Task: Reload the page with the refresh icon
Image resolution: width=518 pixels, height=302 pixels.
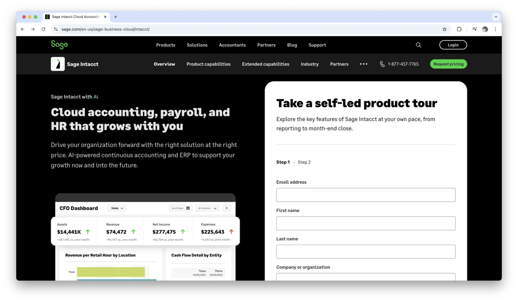Action: (x=43, y=29)
